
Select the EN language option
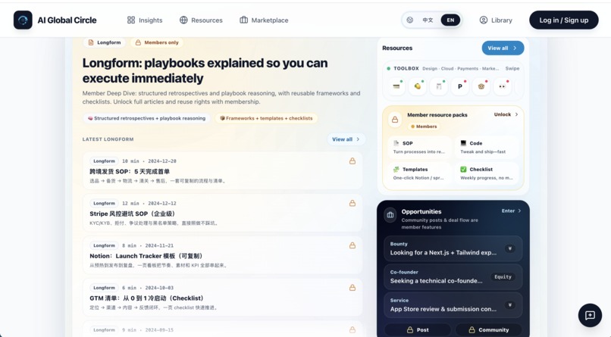coord(450,20)
